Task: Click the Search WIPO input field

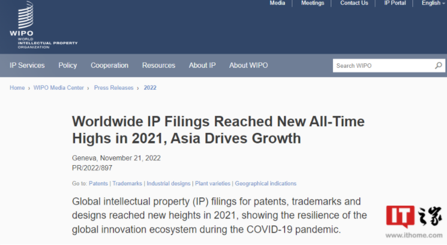Action: [x=382, y=66]
